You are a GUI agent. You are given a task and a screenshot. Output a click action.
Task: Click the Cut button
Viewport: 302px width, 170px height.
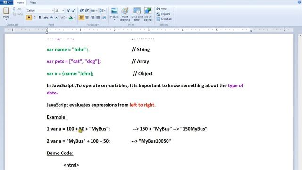point(17,8)
